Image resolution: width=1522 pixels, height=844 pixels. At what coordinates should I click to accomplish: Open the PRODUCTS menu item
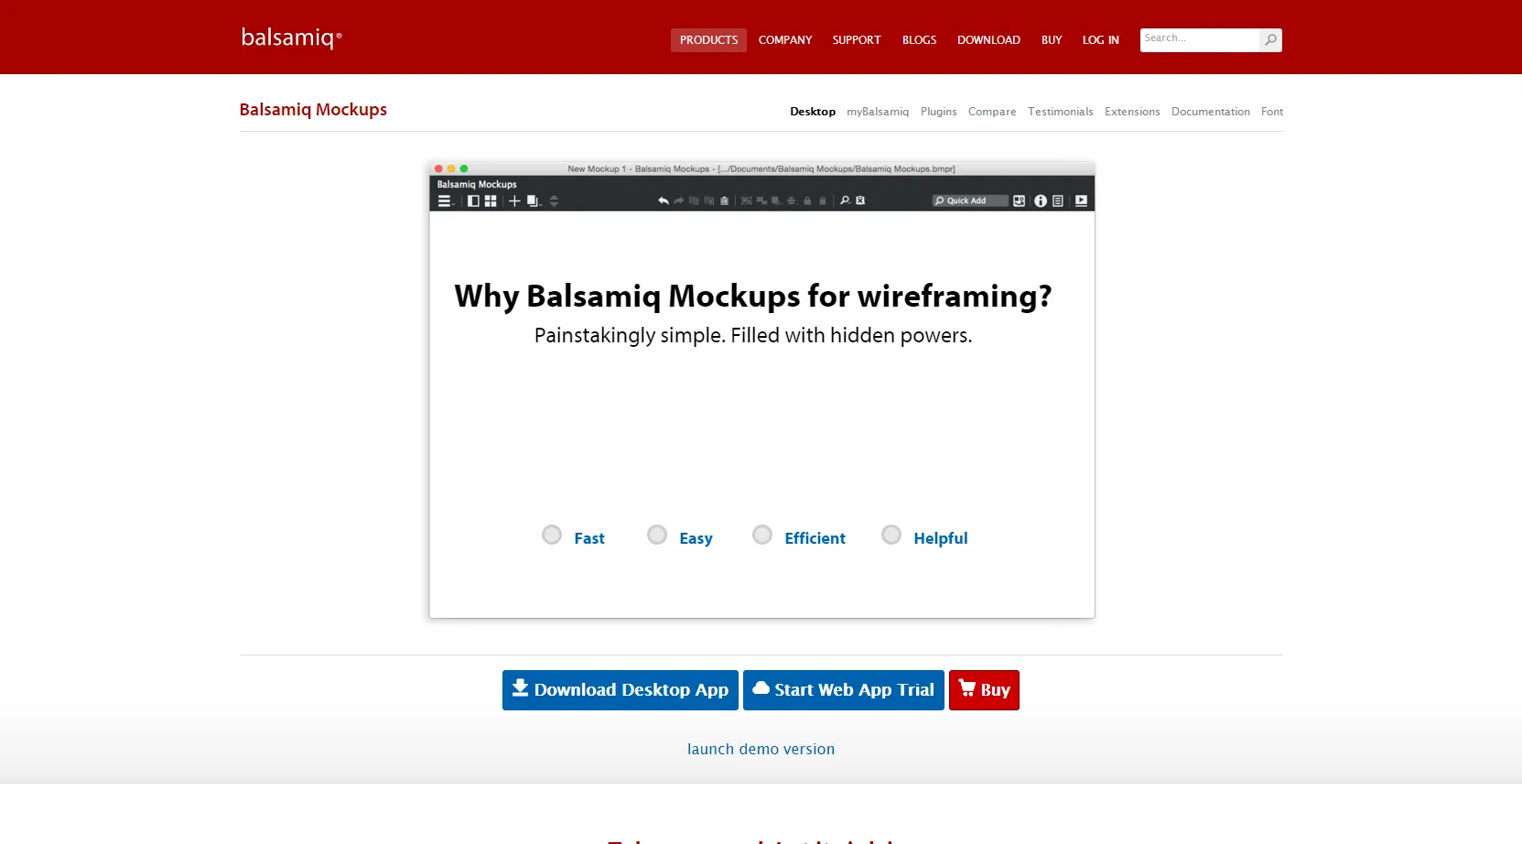[708, 40]
